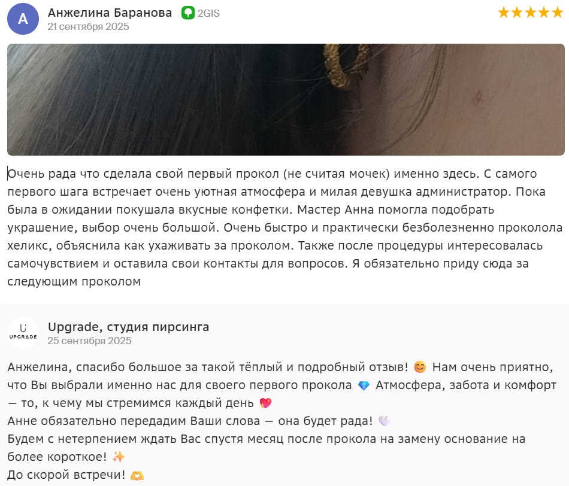Click the smiling face emoji in reply
569x486 pixels.
click(420, 367)
